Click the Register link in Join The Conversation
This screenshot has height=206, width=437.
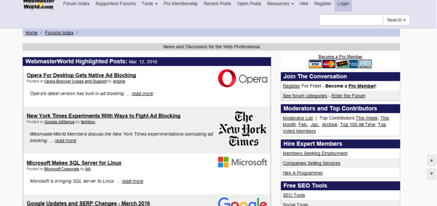click(291, 86)
